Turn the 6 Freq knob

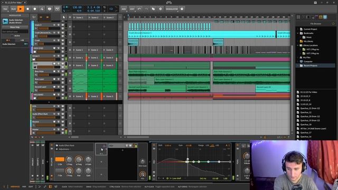click(x=79, y=159)
